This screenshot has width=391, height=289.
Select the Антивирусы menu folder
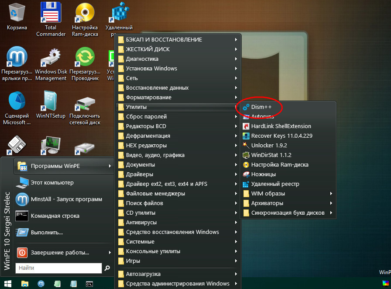[142, 222]
